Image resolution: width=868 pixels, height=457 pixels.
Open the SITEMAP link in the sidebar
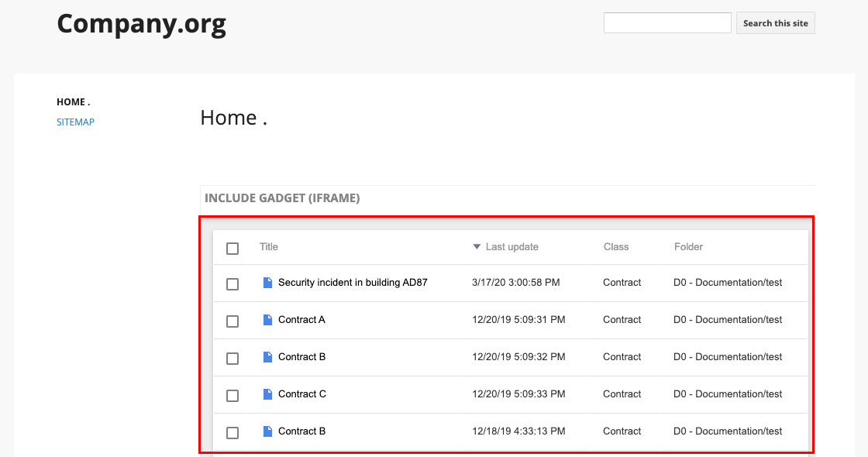point(75,122)
